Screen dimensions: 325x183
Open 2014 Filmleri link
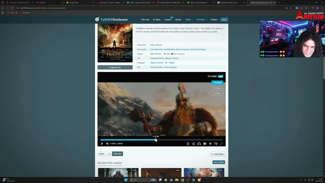click(156, 54)
